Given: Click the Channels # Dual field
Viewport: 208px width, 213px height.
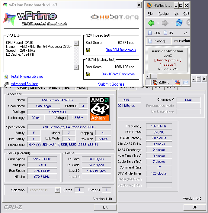Looking at the screenshot, I should pyautogui.click(x=188, y=100).
